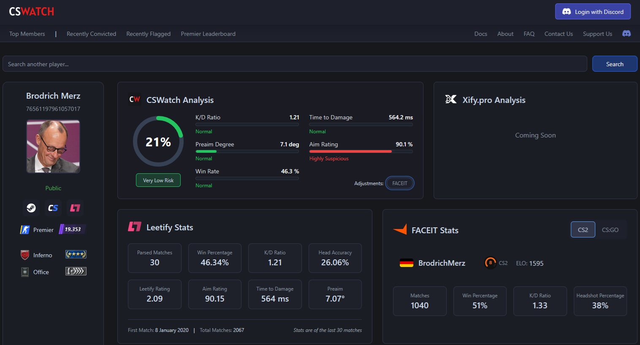Switch FACEIT stats to CS2
This screenshot has width=640, height=345.
click(x=583, y=229)
